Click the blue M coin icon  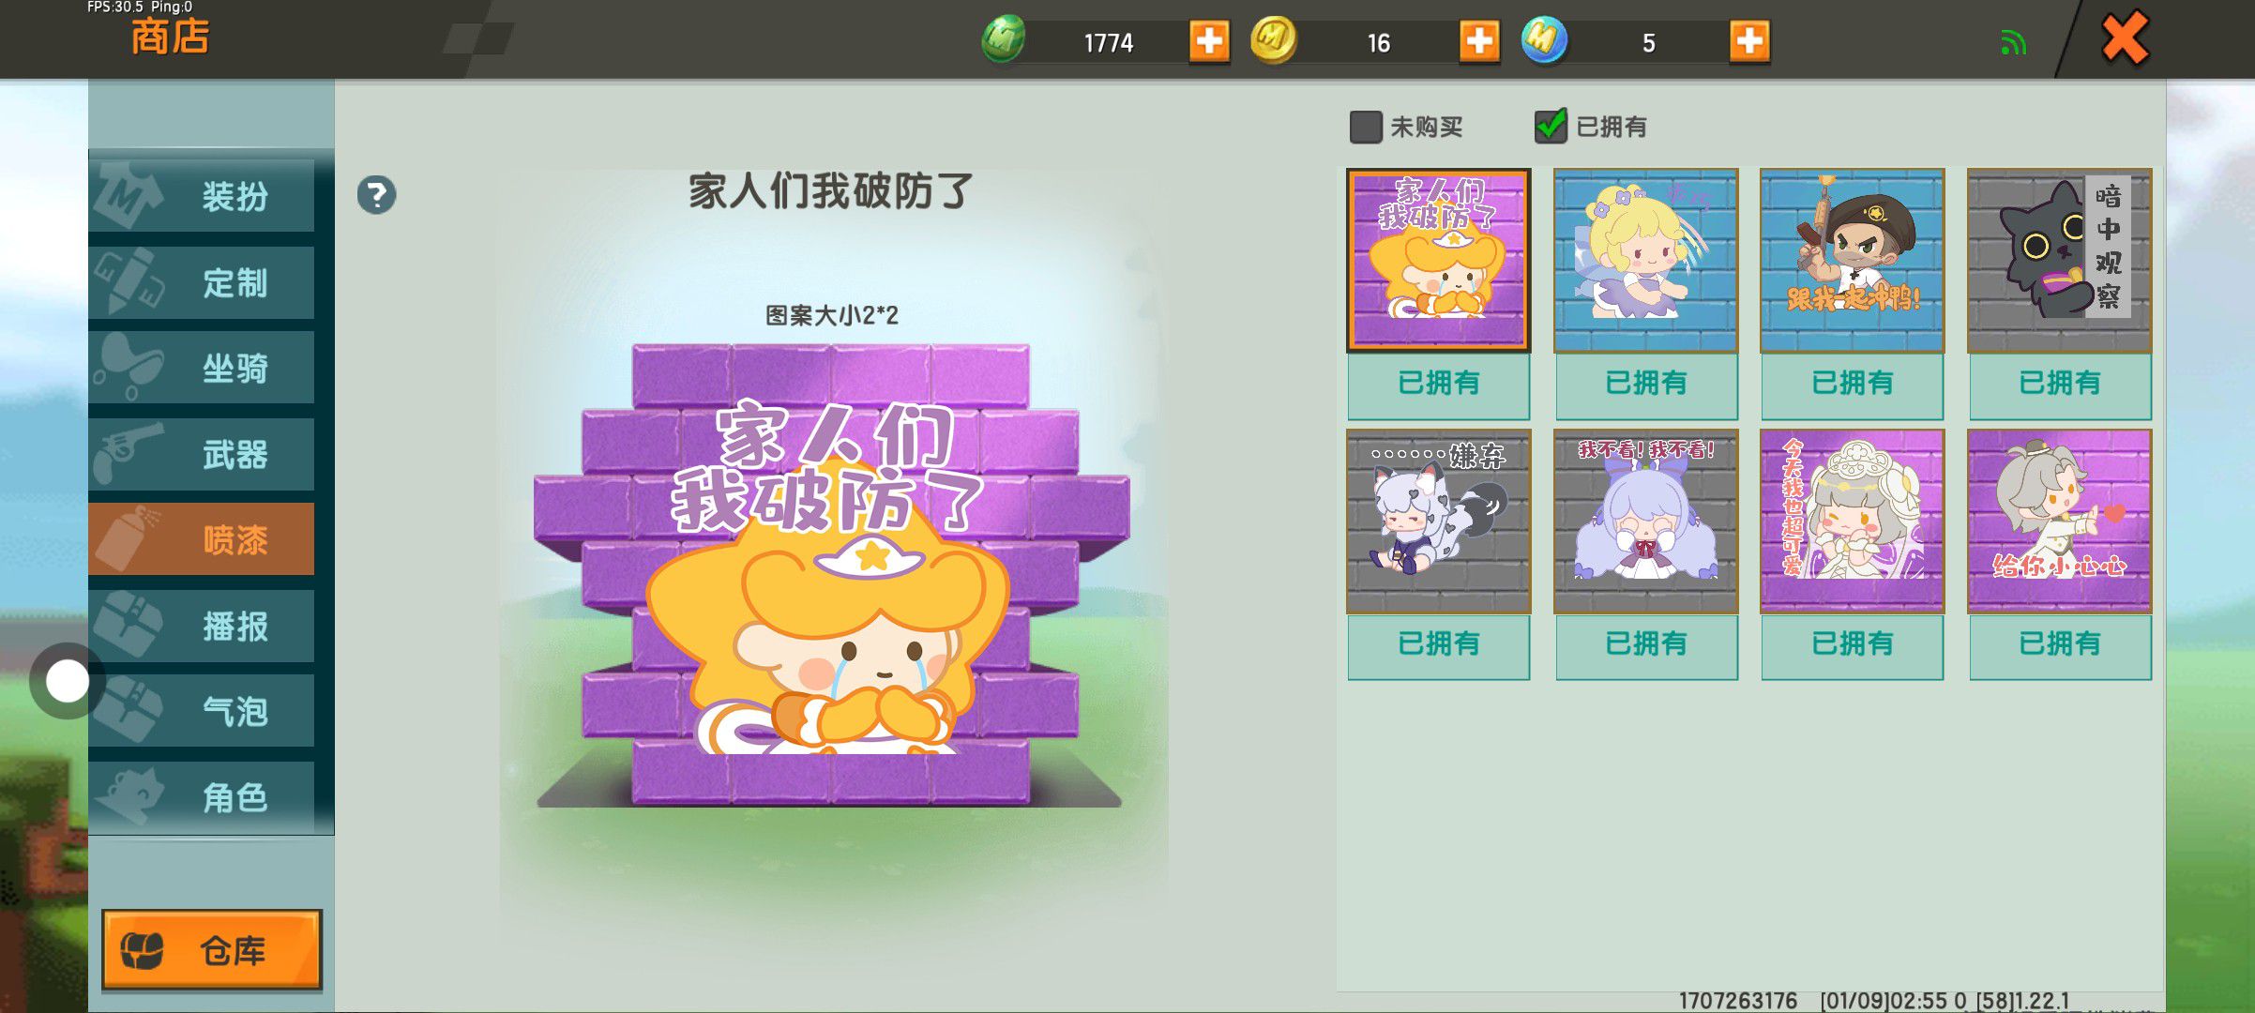(x=1544, y=40)
